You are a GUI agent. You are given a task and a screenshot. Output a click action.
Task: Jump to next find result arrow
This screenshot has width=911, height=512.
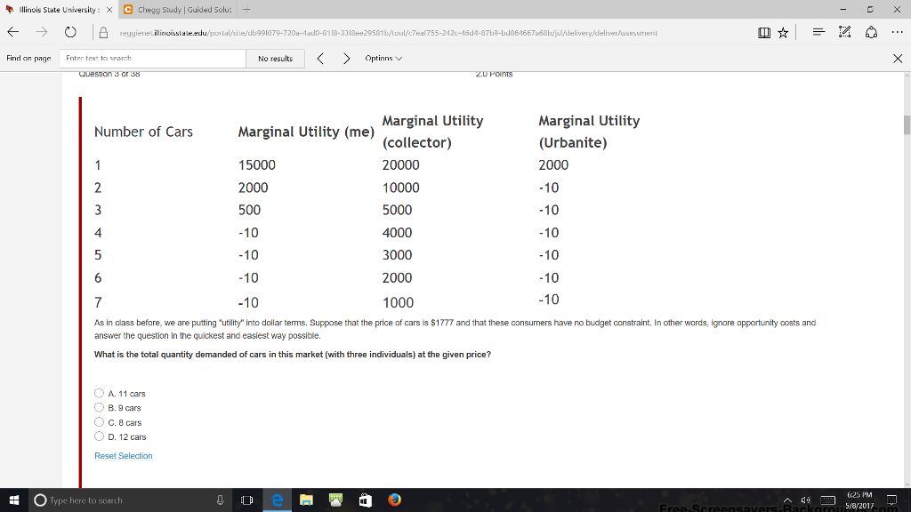point(346,59)
